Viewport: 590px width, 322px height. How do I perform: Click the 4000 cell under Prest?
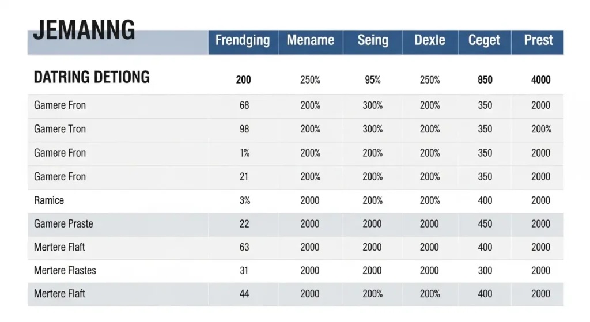540,80
